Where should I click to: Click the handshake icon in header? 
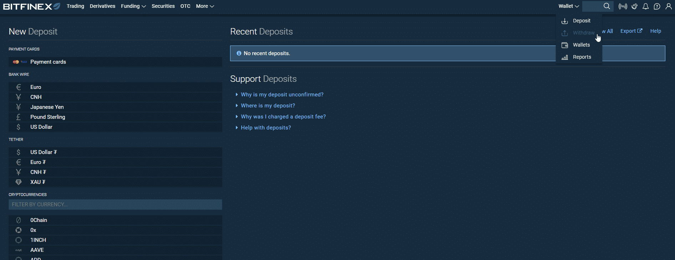[634, 6]
